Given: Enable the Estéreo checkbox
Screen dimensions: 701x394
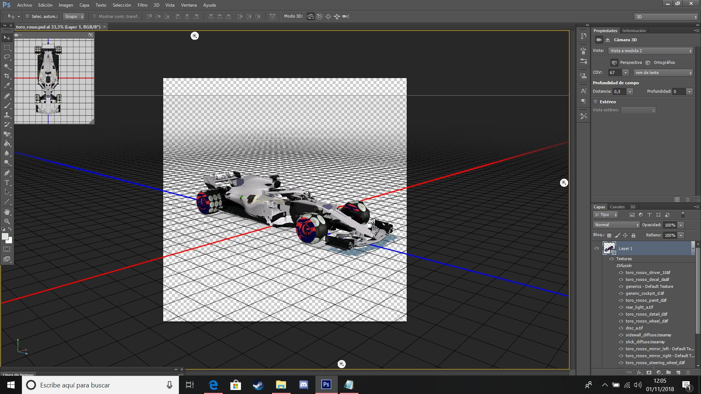Looking at the screenshot, I should 595,102.
